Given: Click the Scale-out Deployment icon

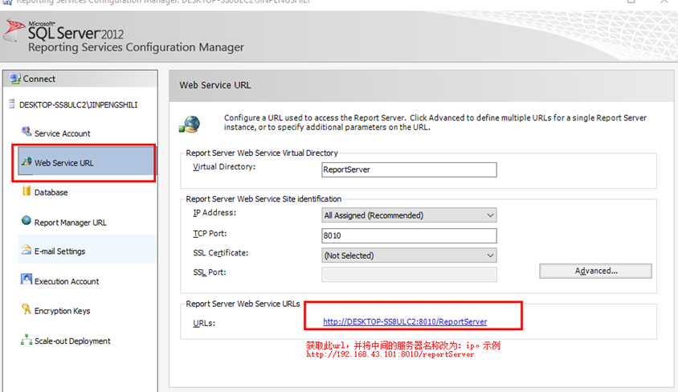Looking at the screenshot, I should [x=27, y=339].
